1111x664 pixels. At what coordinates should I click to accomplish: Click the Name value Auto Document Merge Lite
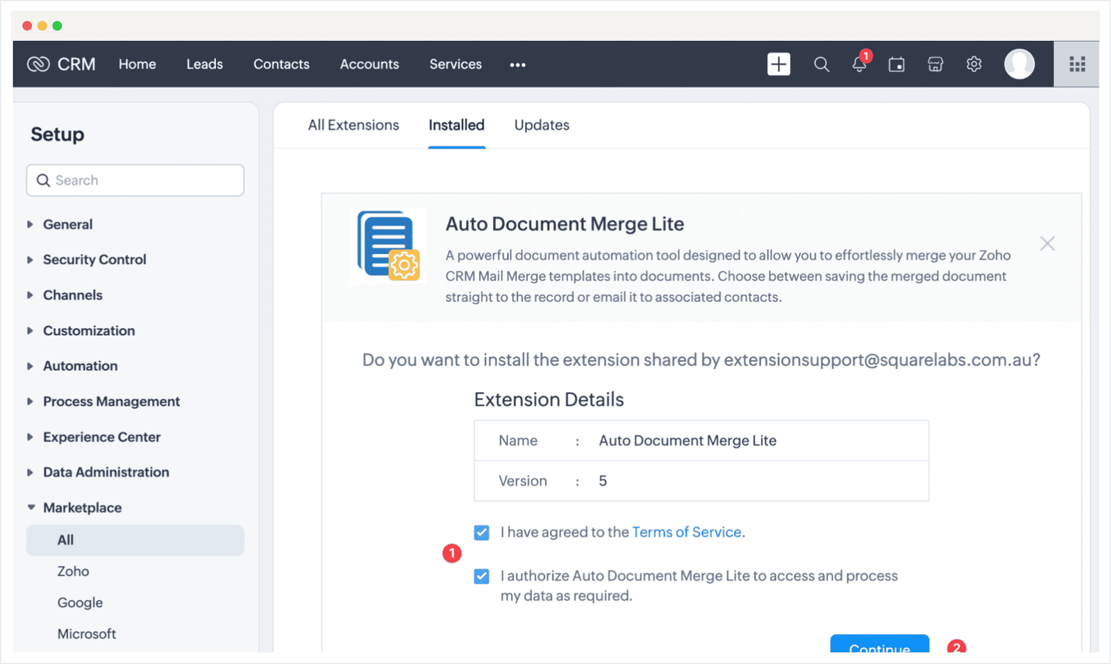687,441
